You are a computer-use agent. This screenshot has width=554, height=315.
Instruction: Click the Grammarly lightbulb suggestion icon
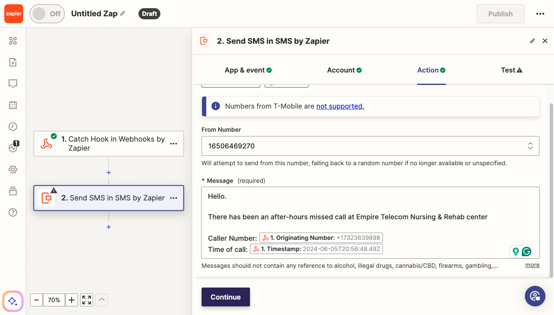pyautogui.click(x=516, y=251)
